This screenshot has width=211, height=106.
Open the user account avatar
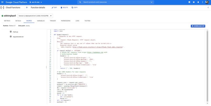coord(207,2)
